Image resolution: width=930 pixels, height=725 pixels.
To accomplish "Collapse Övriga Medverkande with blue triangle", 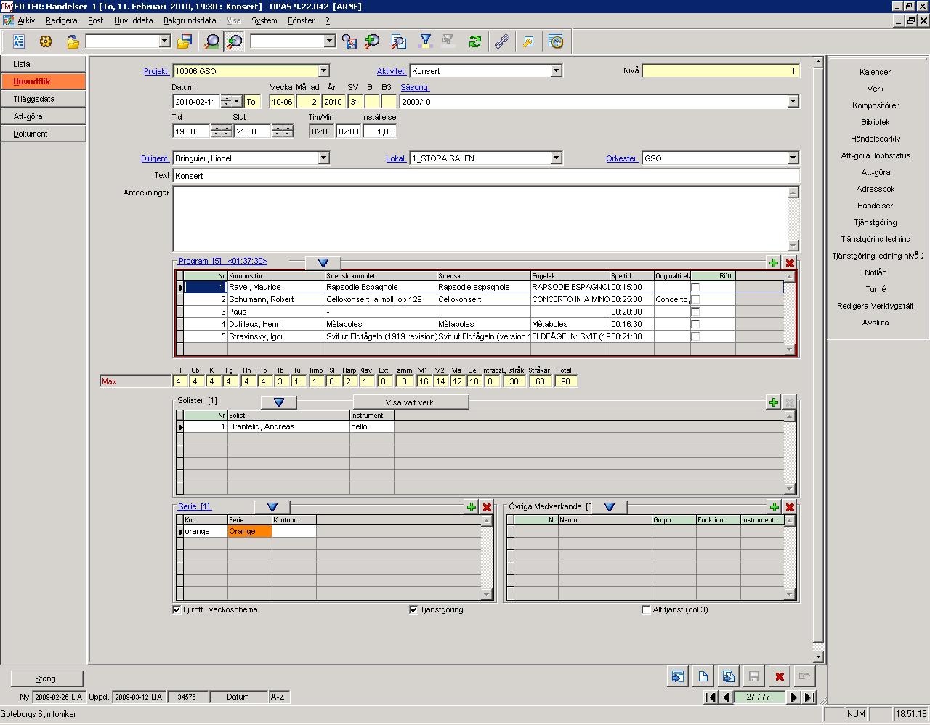I will [x=610, y=506].
